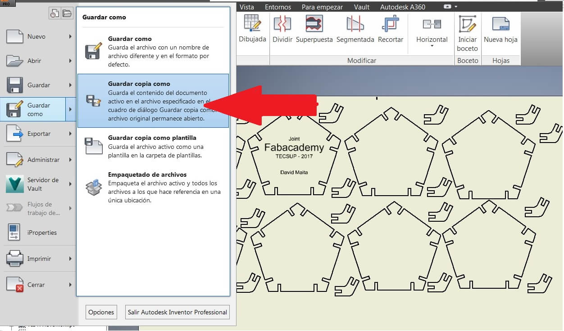The image size is (564, 331).
Task: Click Flujos de trabajo de... item
Action: pos(38,208)
